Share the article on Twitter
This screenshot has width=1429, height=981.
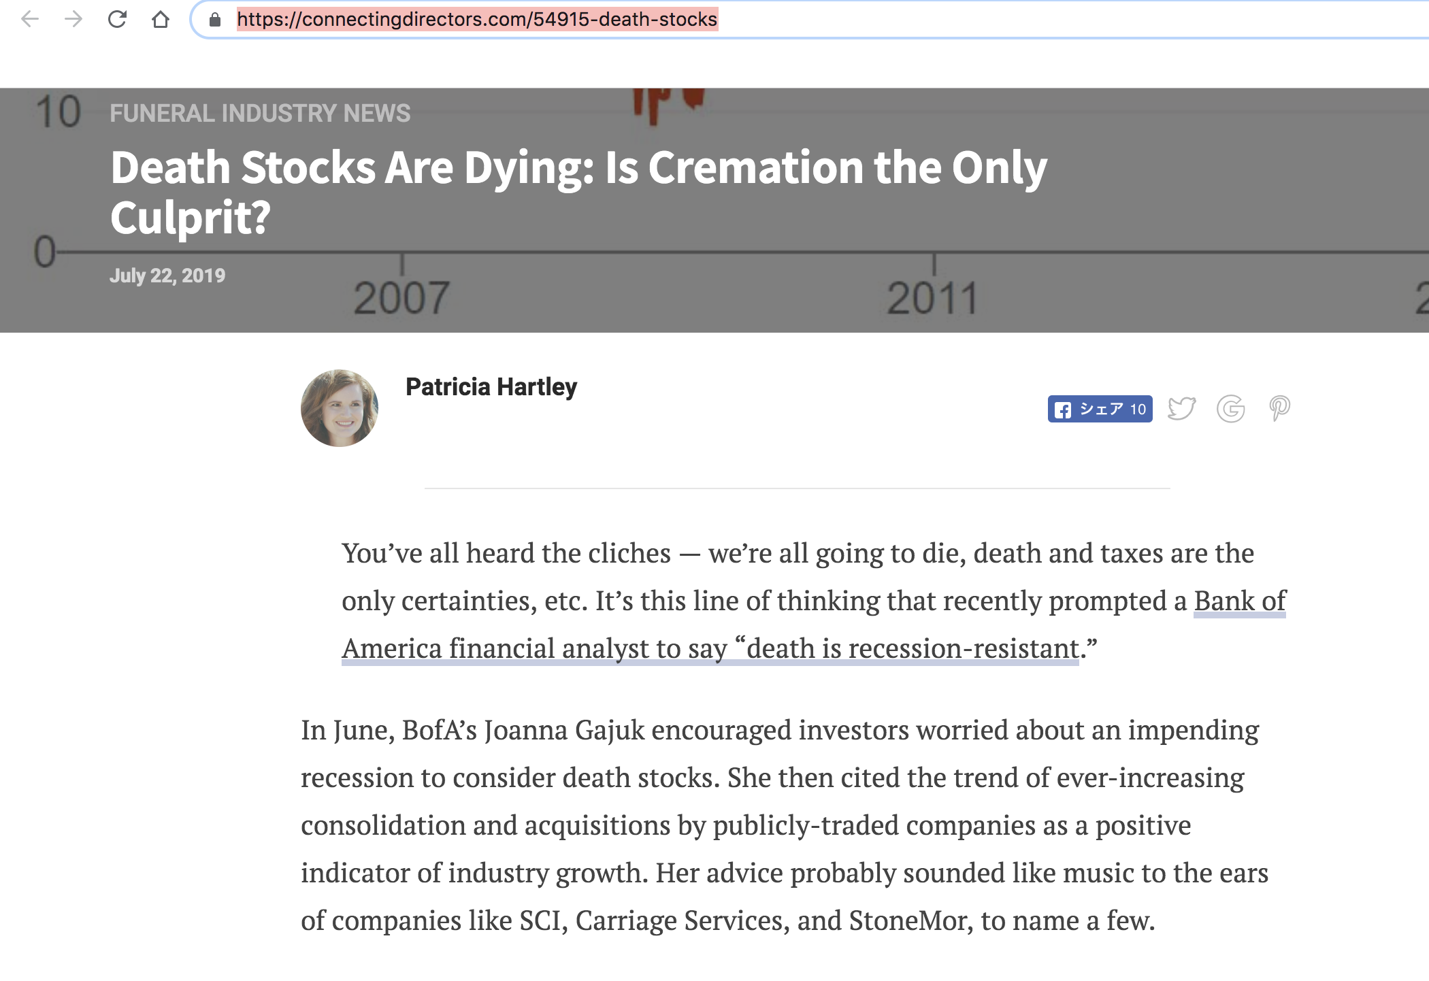(x=1182, y=408)
